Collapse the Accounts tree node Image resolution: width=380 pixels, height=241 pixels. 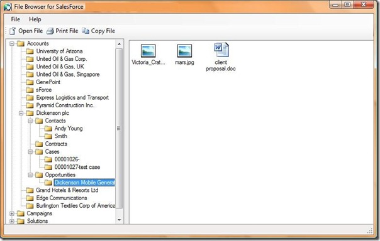tap(11, 44)
